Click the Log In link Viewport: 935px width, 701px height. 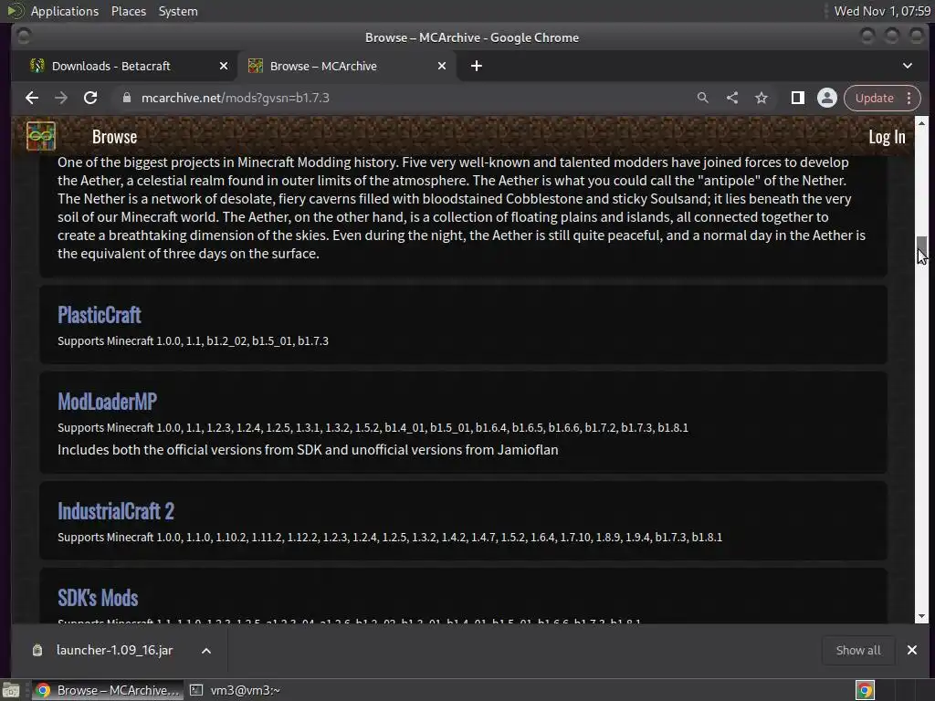pyautogui.click(x=887, y=137)
